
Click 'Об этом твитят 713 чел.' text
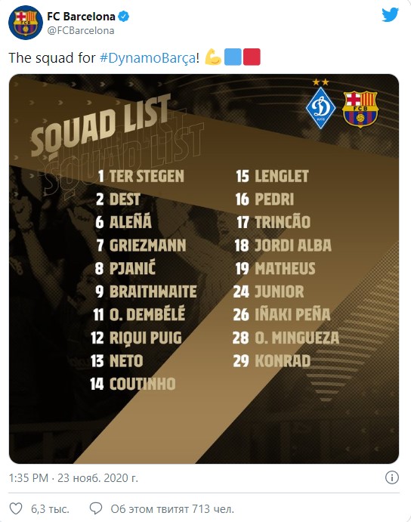pos(172,509)
